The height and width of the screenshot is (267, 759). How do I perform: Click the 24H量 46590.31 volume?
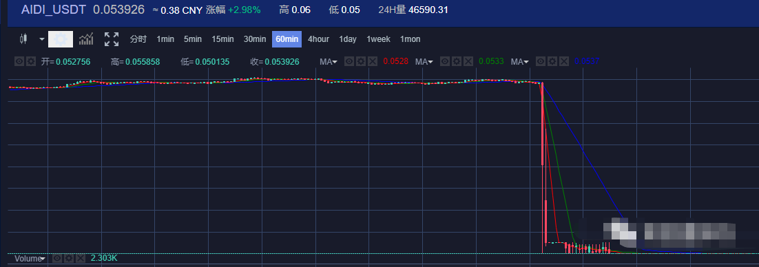413,10
